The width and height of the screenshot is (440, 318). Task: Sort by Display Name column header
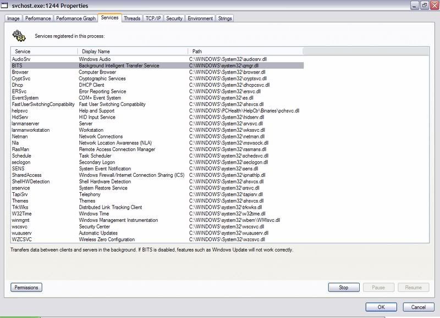pyautogui.click(x=132, y=51)
